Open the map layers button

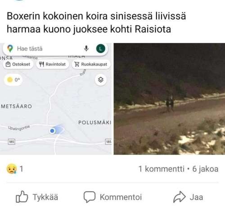tap(101, 79)
